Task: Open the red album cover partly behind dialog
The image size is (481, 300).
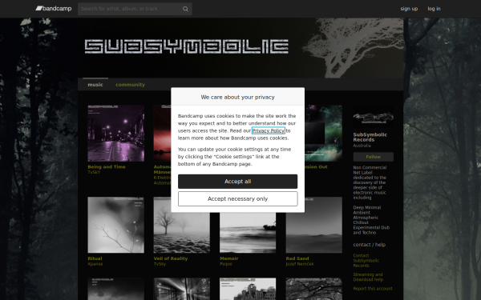Action: (x=162, y=133)
